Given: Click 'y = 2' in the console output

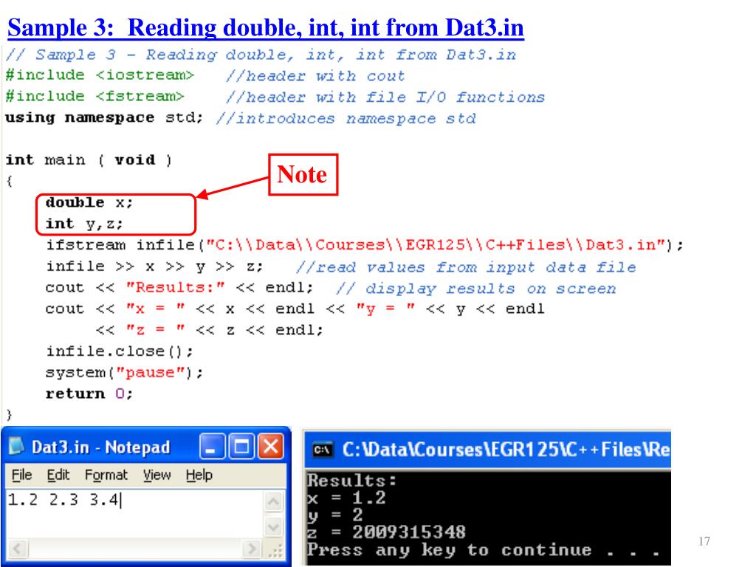Looking at the screenshot, I should coord(334,515).
